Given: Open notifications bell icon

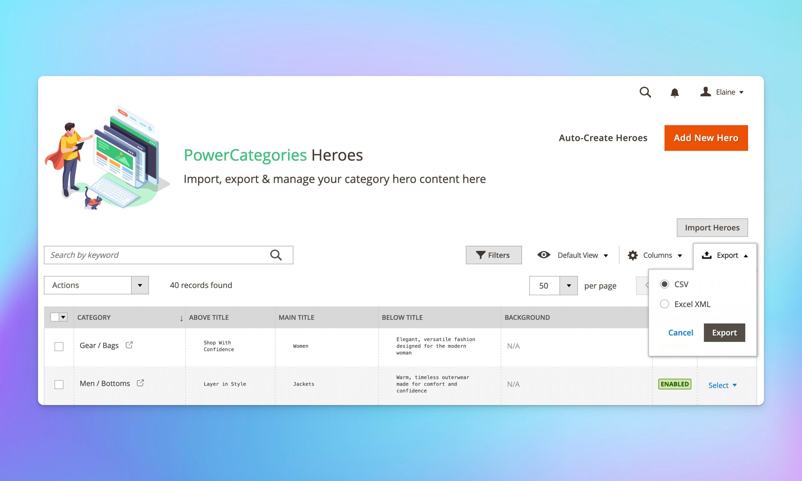Looking at the screenshot, I should pyautogui.click(x=674, y=93).
